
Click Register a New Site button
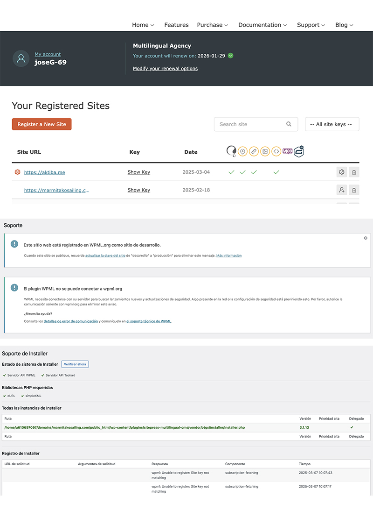pos(42,124)
